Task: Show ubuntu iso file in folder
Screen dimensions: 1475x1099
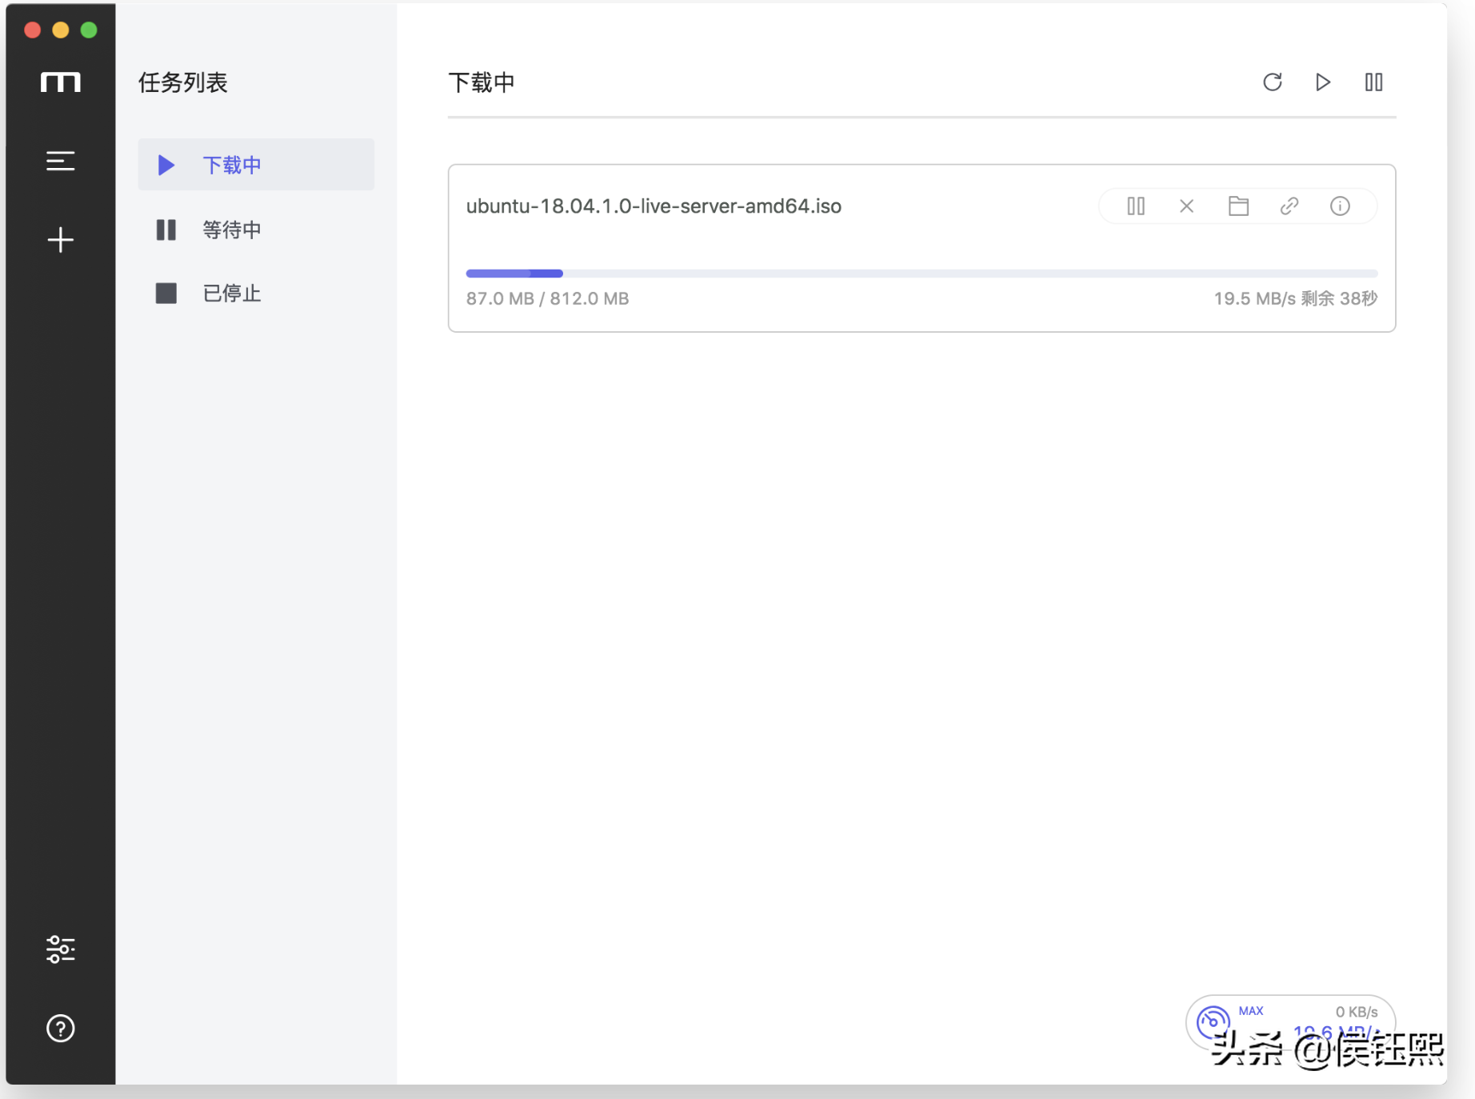Action: 1238,206
